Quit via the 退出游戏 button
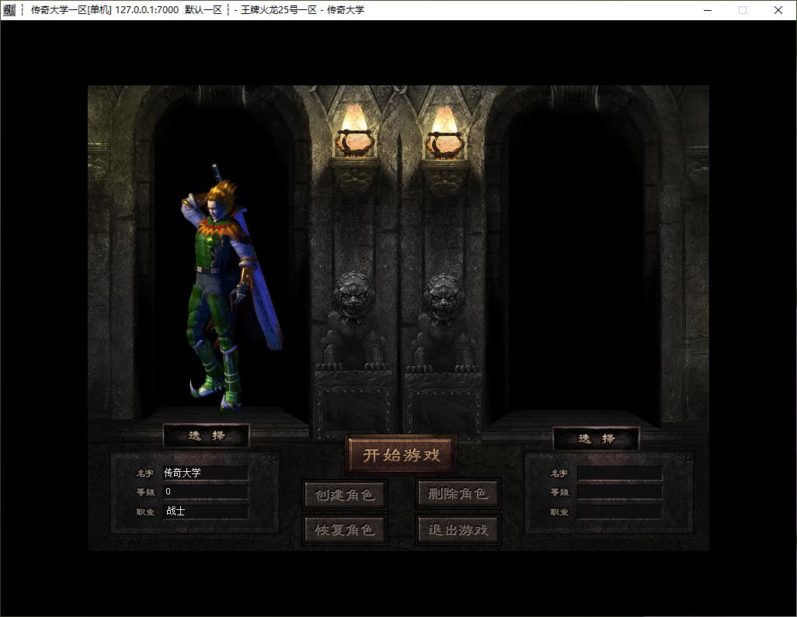This screenshot has height=617, width=797. pyautogui.click(x=458, y=530)
